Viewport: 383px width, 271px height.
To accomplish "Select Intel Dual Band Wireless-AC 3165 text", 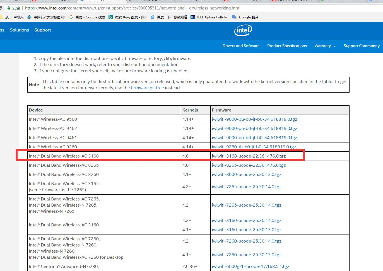I will (64, 183).
